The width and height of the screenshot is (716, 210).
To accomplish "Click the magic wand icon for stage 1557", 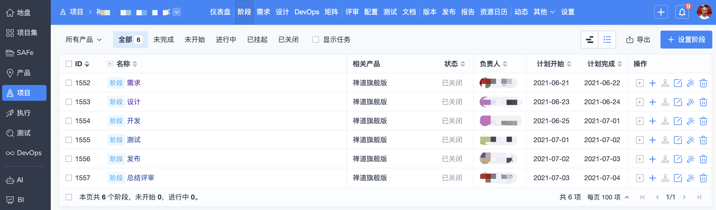I will pos(690,178).
